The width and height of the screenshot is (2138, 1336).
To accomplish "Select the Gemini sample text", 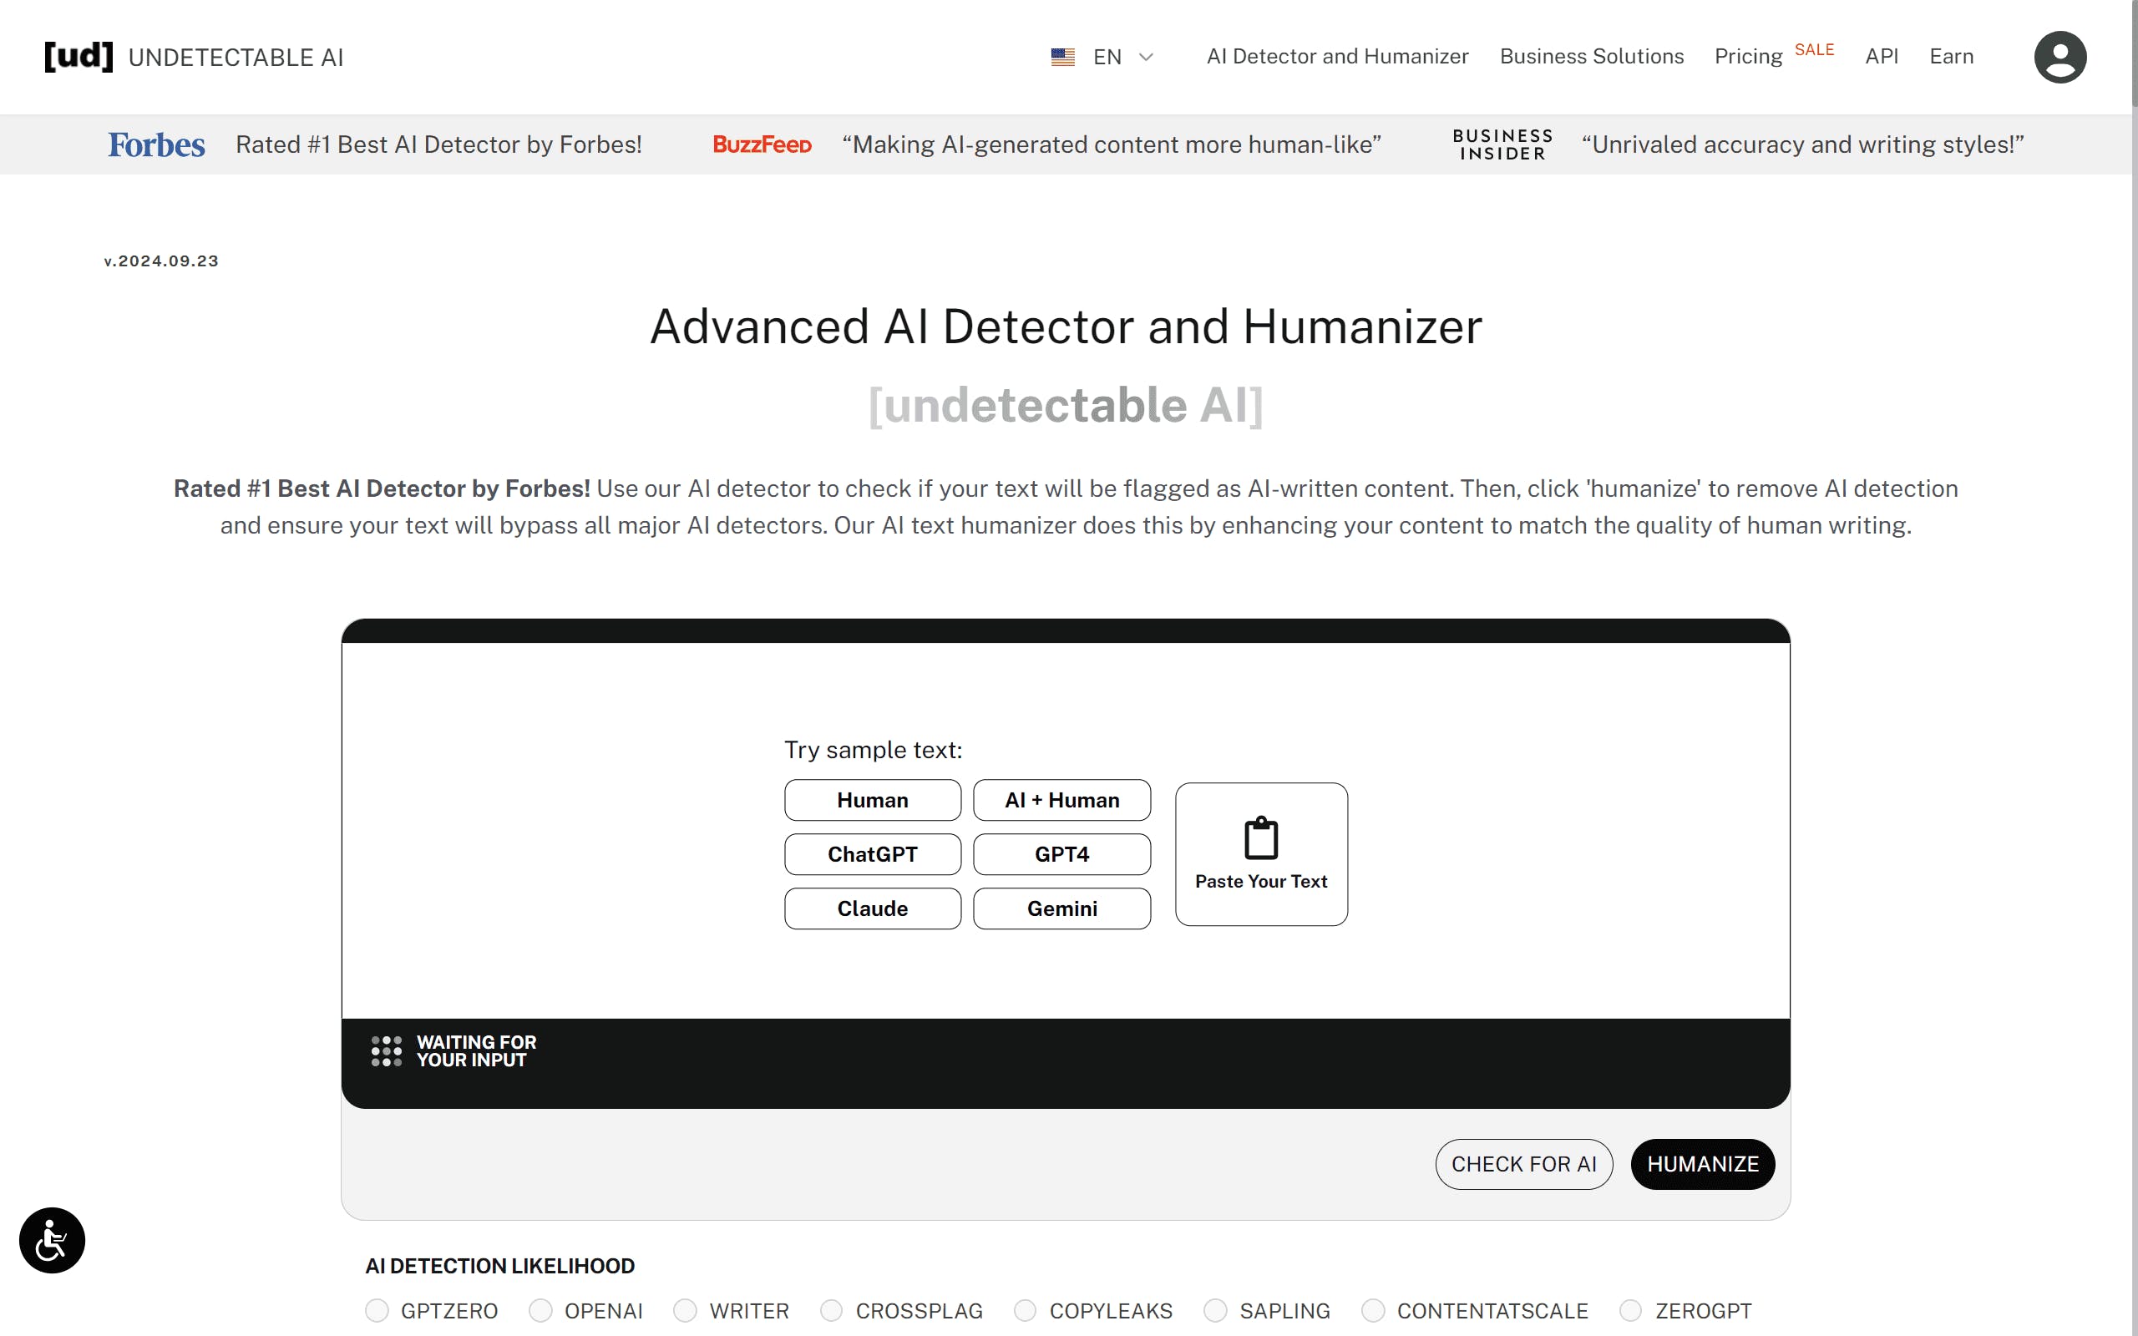I will click(1062, 908).
